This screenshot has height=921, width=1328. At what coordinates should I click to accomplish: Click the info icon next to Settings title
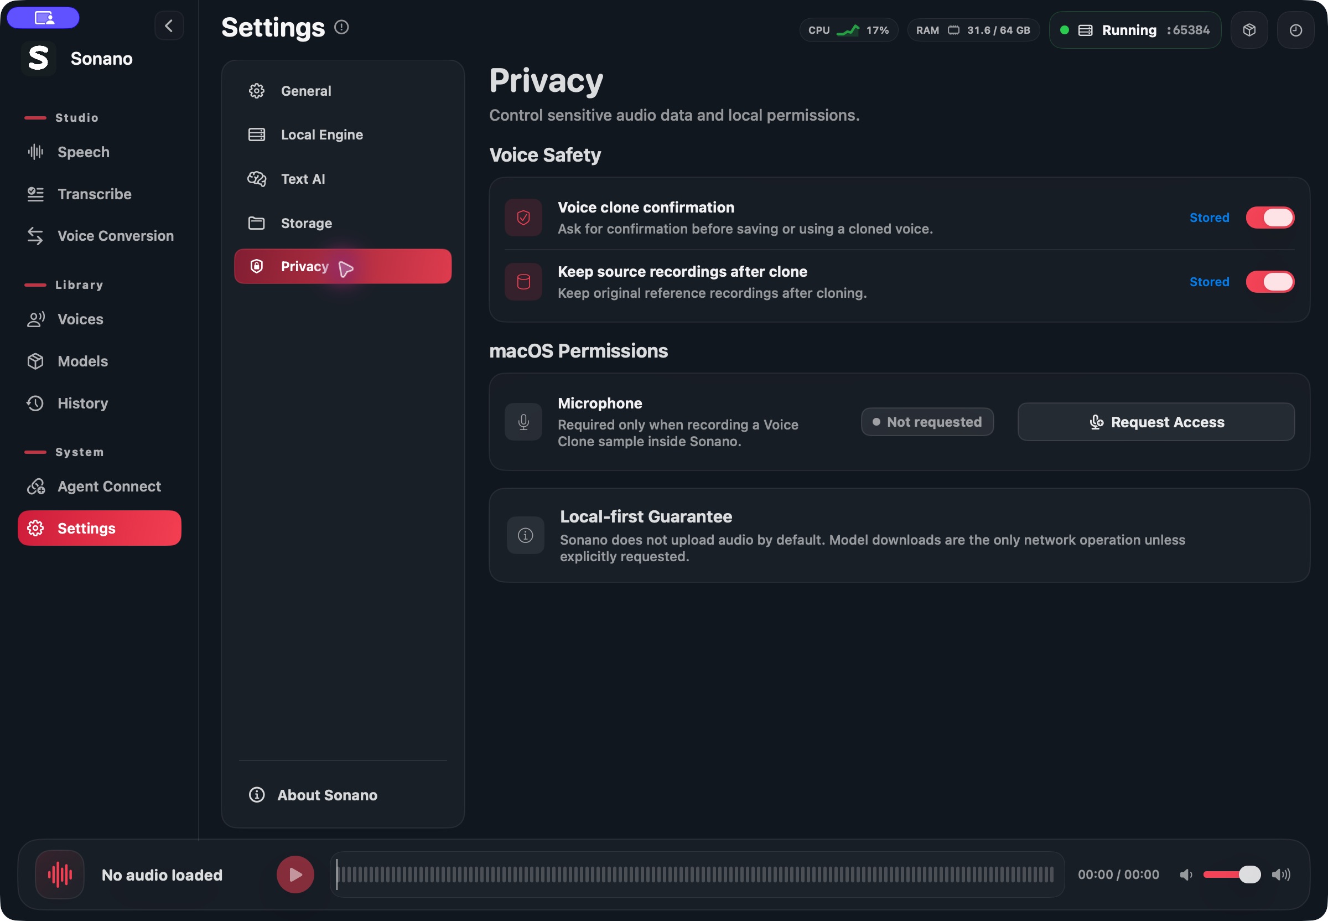point(341,27)
